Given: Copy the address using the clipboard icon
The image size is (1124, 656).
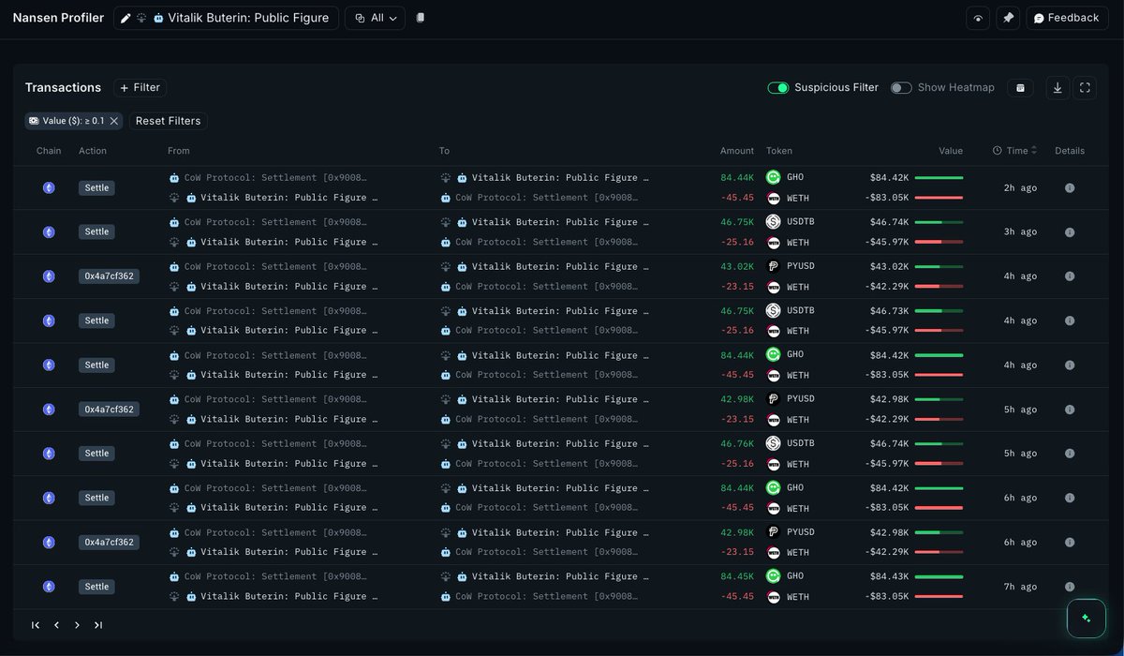Looking at the screenshot, I should [x=421, y=18].
